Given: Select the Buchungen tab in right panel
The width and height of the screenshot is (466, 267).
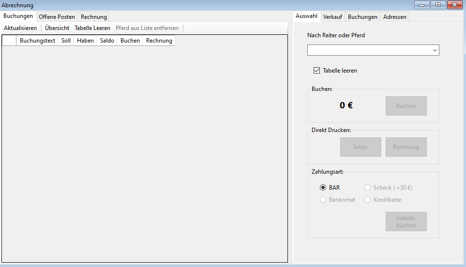Looking at the screenshot, I should click(x=362, y=17).
